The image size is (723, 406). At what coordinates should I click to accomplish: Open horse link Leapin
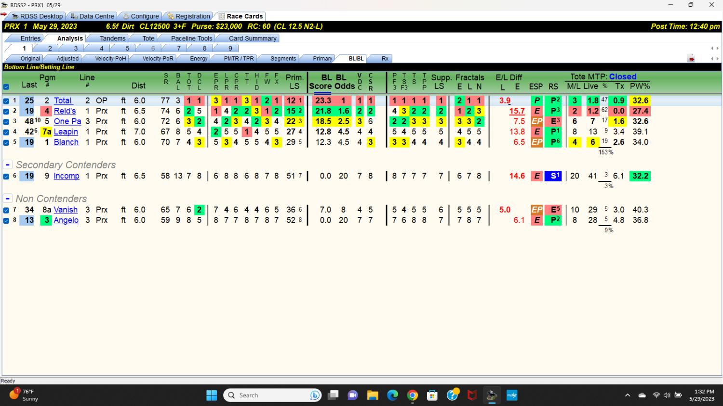66,132
